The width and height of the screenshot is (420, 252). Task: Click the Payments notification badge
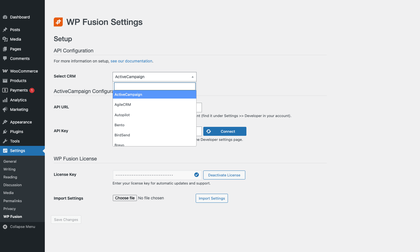[32, 90]
